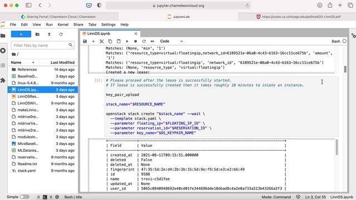Open the Settings menu
This screenshot has height=200, width=356.
(108, 24)
